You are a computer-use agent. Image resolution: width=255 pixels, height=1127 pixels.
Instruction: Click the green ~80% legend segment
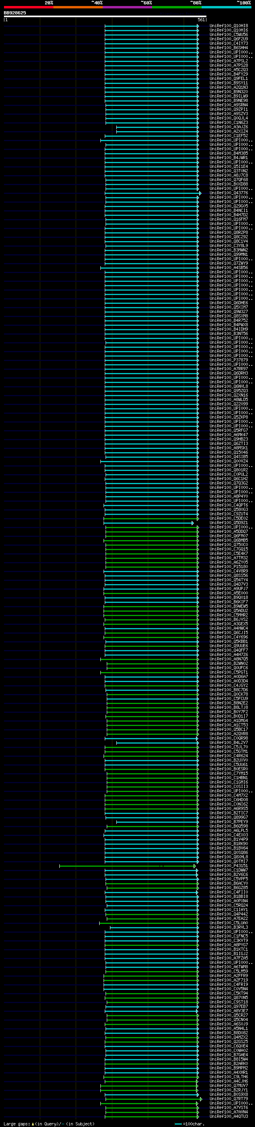[x=177, y=7]
